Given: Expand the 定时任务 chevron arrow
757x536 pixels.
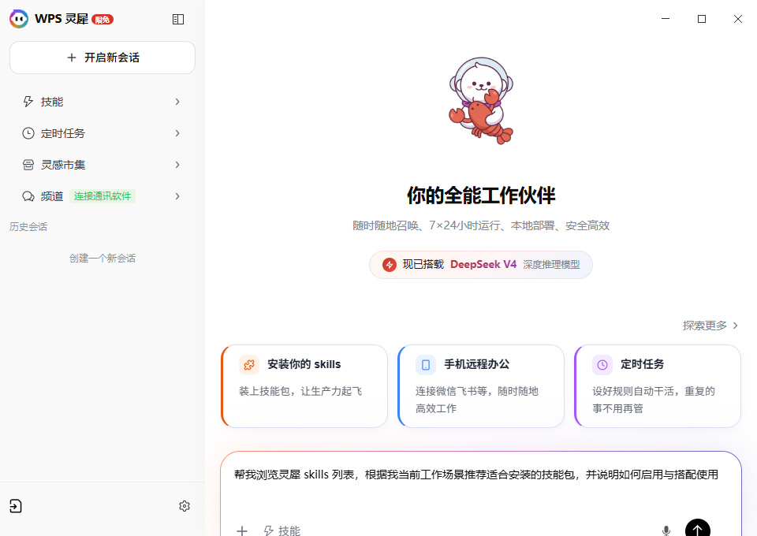Looking at the screenshot, I should point(177,133).
